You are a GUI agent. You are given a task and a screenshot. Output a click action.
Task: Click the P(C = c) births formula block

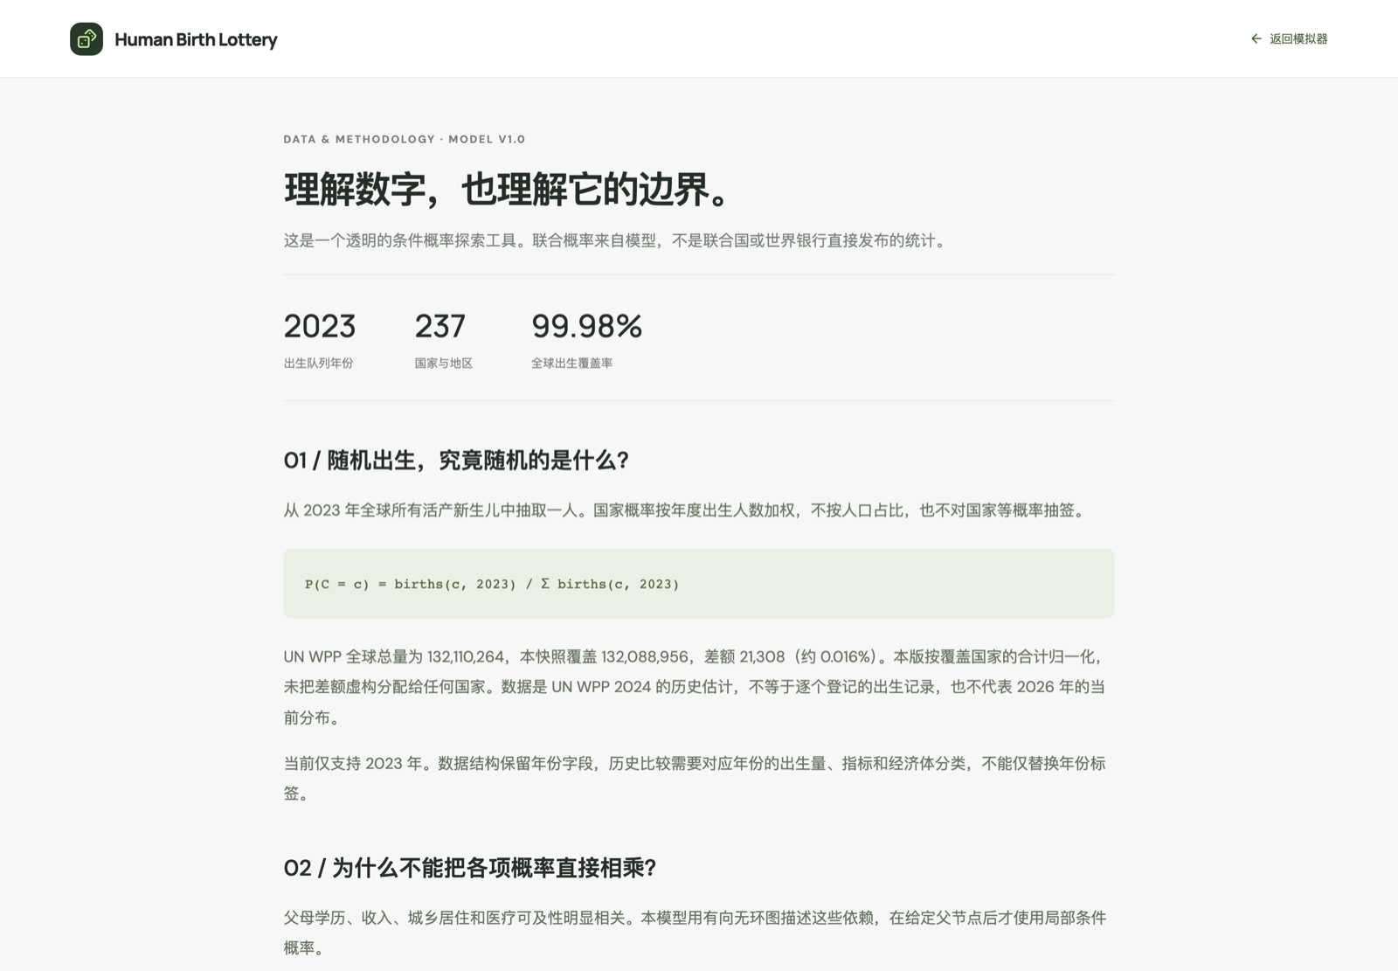click(698, 584)
